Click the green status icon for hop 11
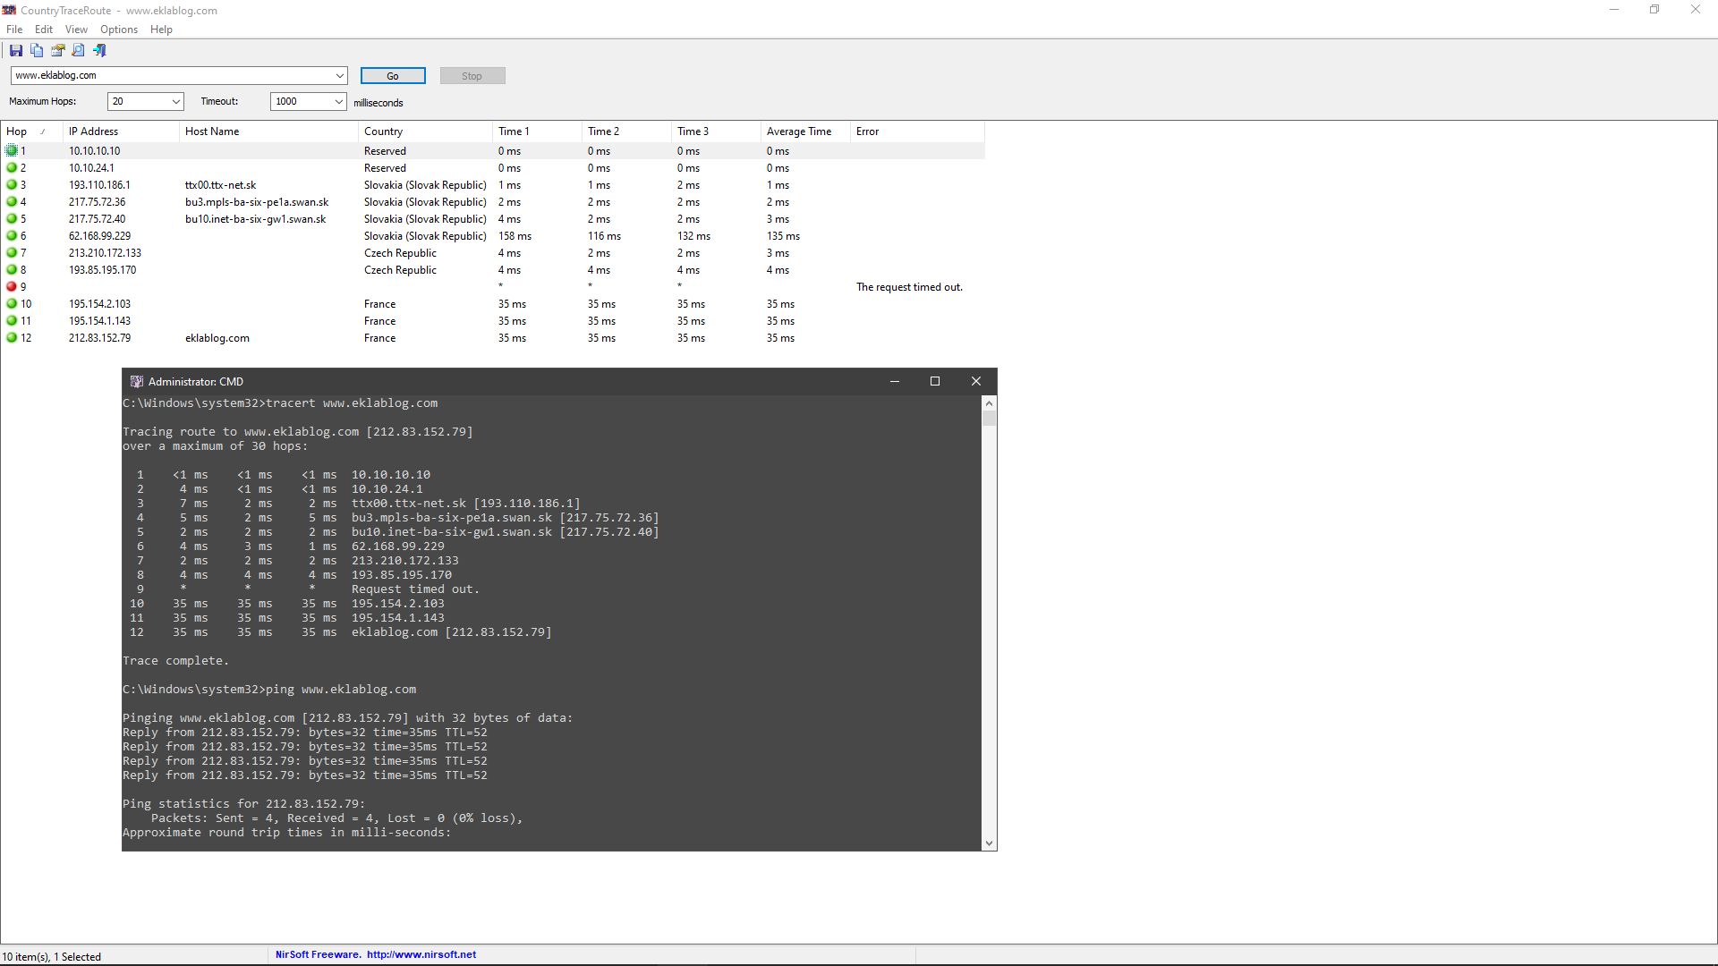The height and width of the screenshot is (966, 1718). [12, 321]
